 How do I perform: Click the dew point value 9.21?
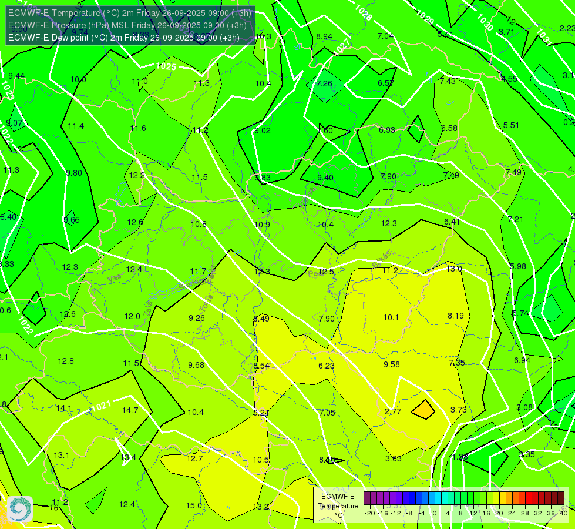pyautogui.click(x=261, y=413)
